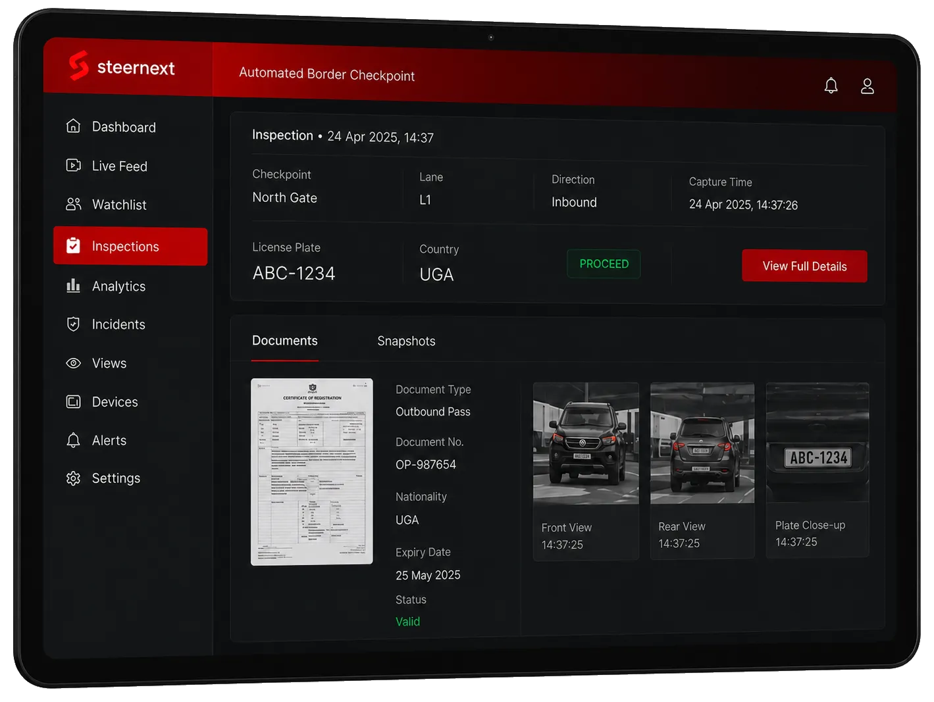The image size is (934, 702).
Task: Switch to the Documents tab
Action: pyautogui.click(x=284, y=341)
